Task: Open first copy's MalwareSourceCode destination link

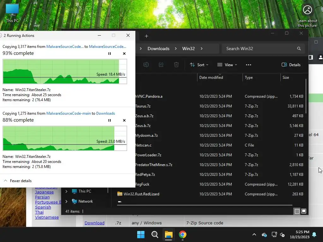Action: pos(108,47)
